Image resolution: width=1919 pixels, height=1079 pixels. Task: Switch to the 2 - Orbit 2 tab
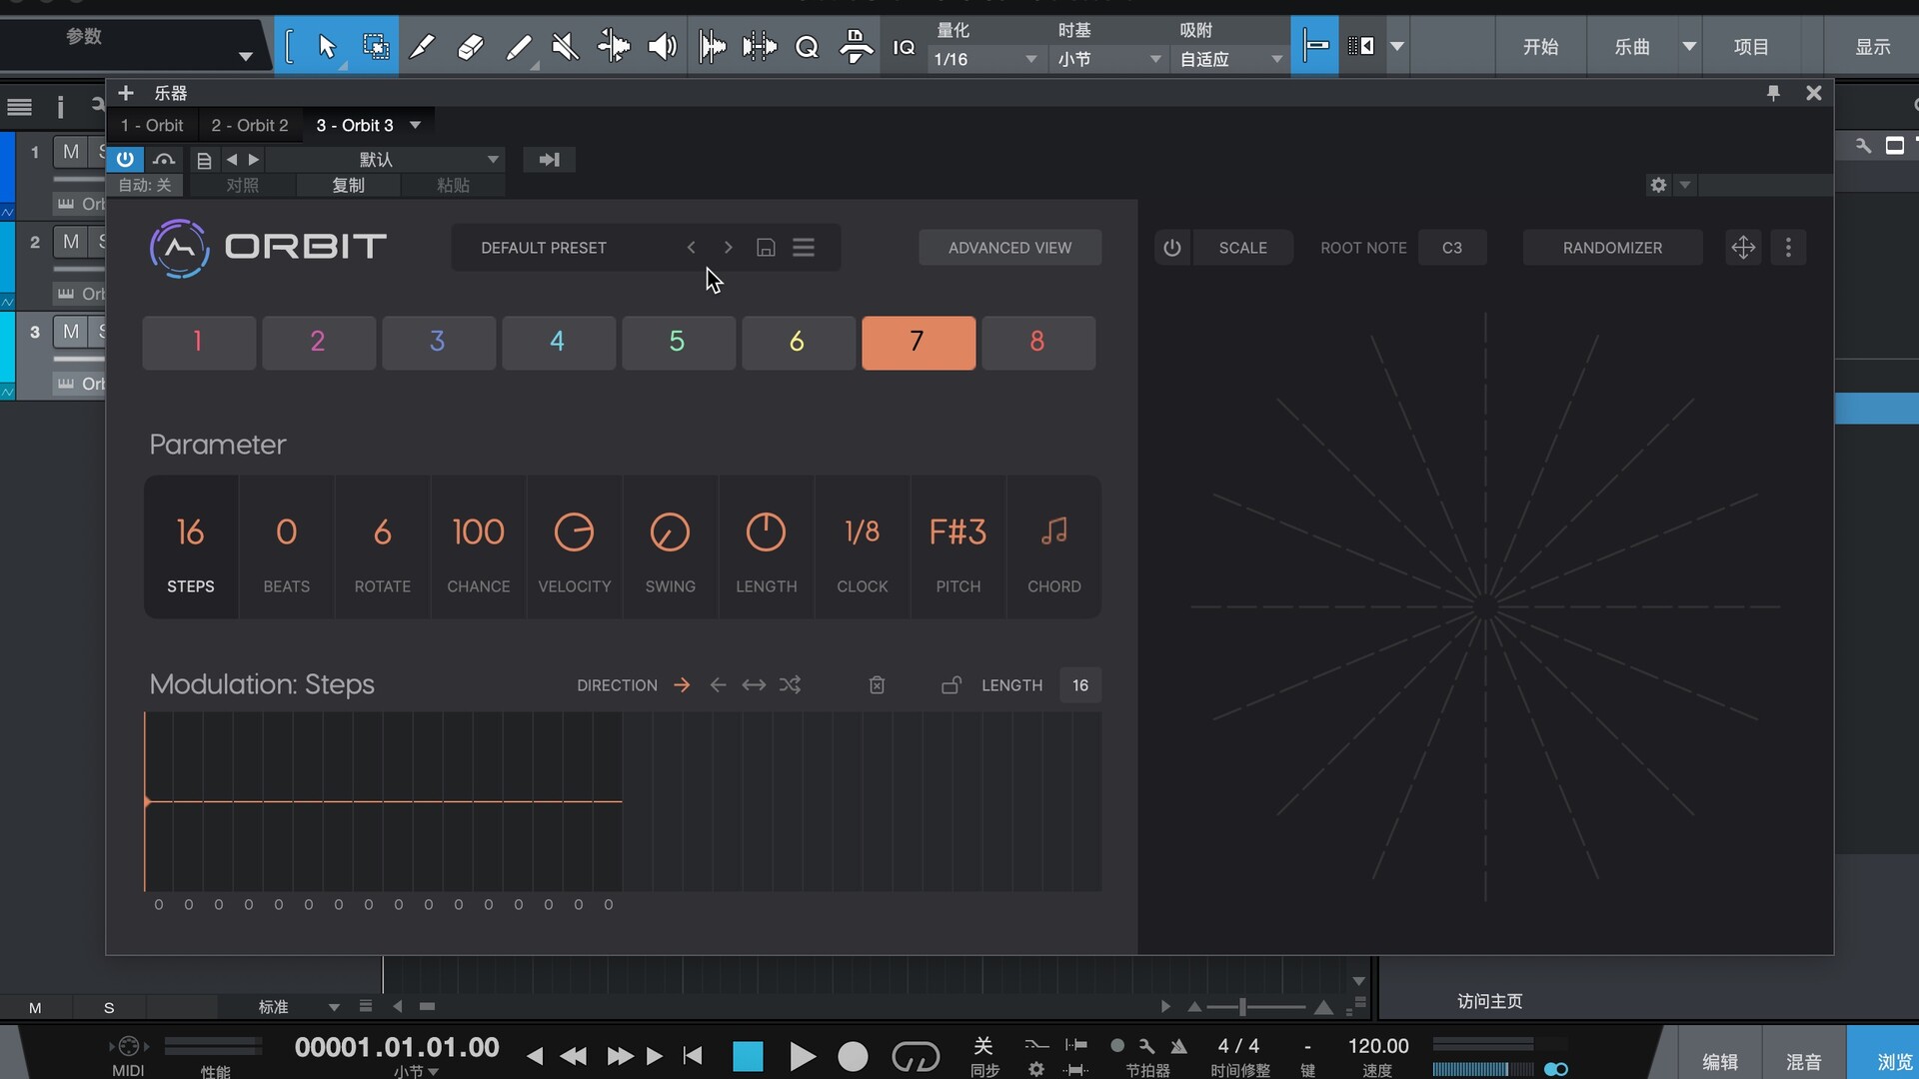(250, 126)
